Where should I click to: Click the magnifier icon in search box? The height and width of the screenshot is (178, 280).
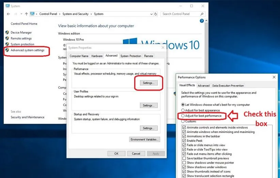click(x=202, y=14)
